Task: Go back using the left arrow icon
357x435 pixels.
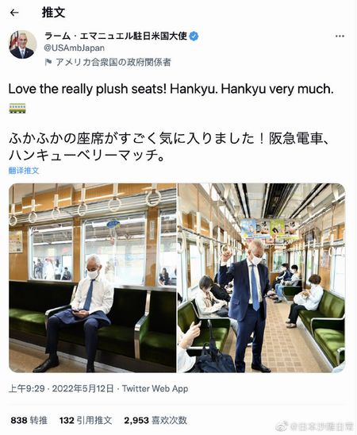Action: click(14, 13)
